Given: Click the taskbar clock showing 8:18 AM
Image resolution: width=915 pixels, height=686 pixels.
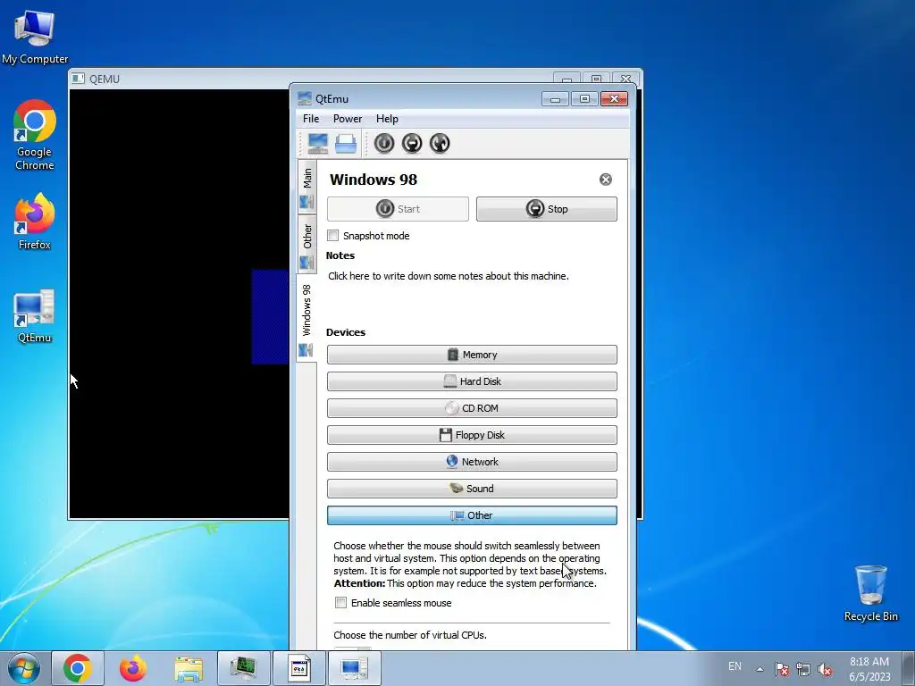Looking at the screenshot, I should (869, 668).
